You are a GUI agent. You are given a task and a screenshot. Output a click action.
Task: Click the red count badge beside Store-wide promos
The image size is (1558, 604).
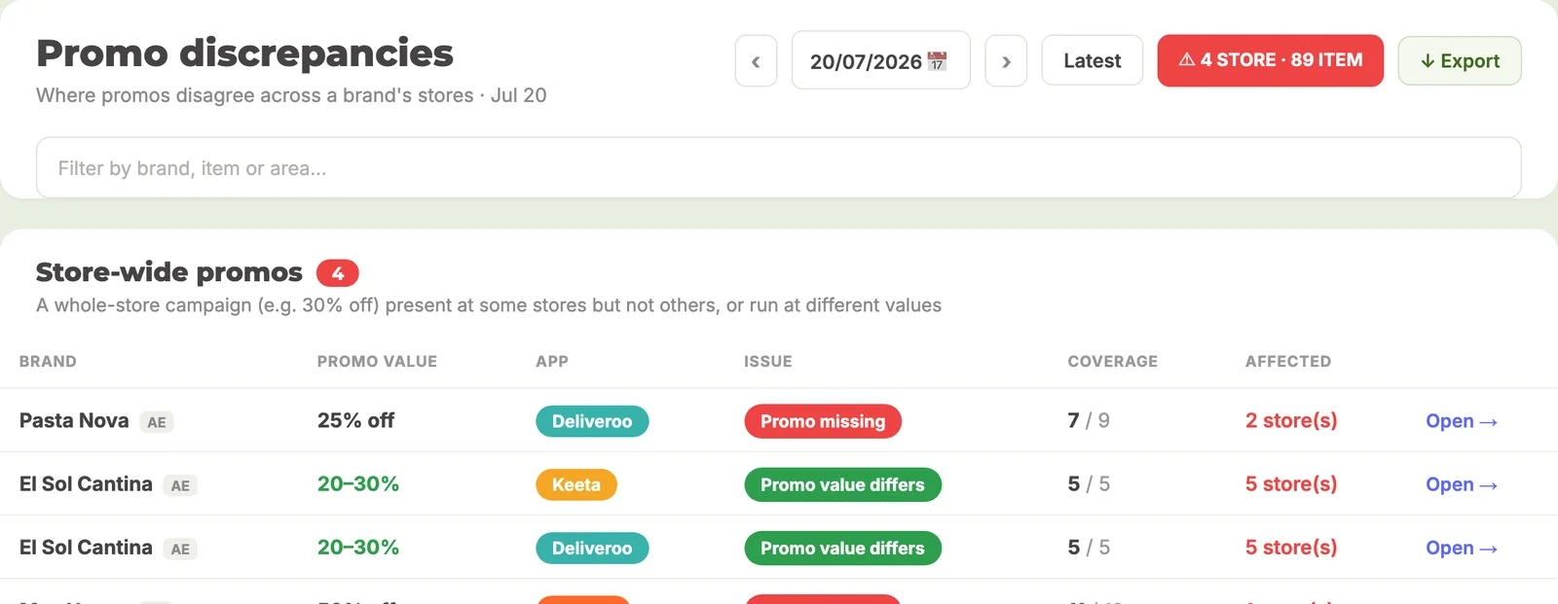(x=338, y=273)
